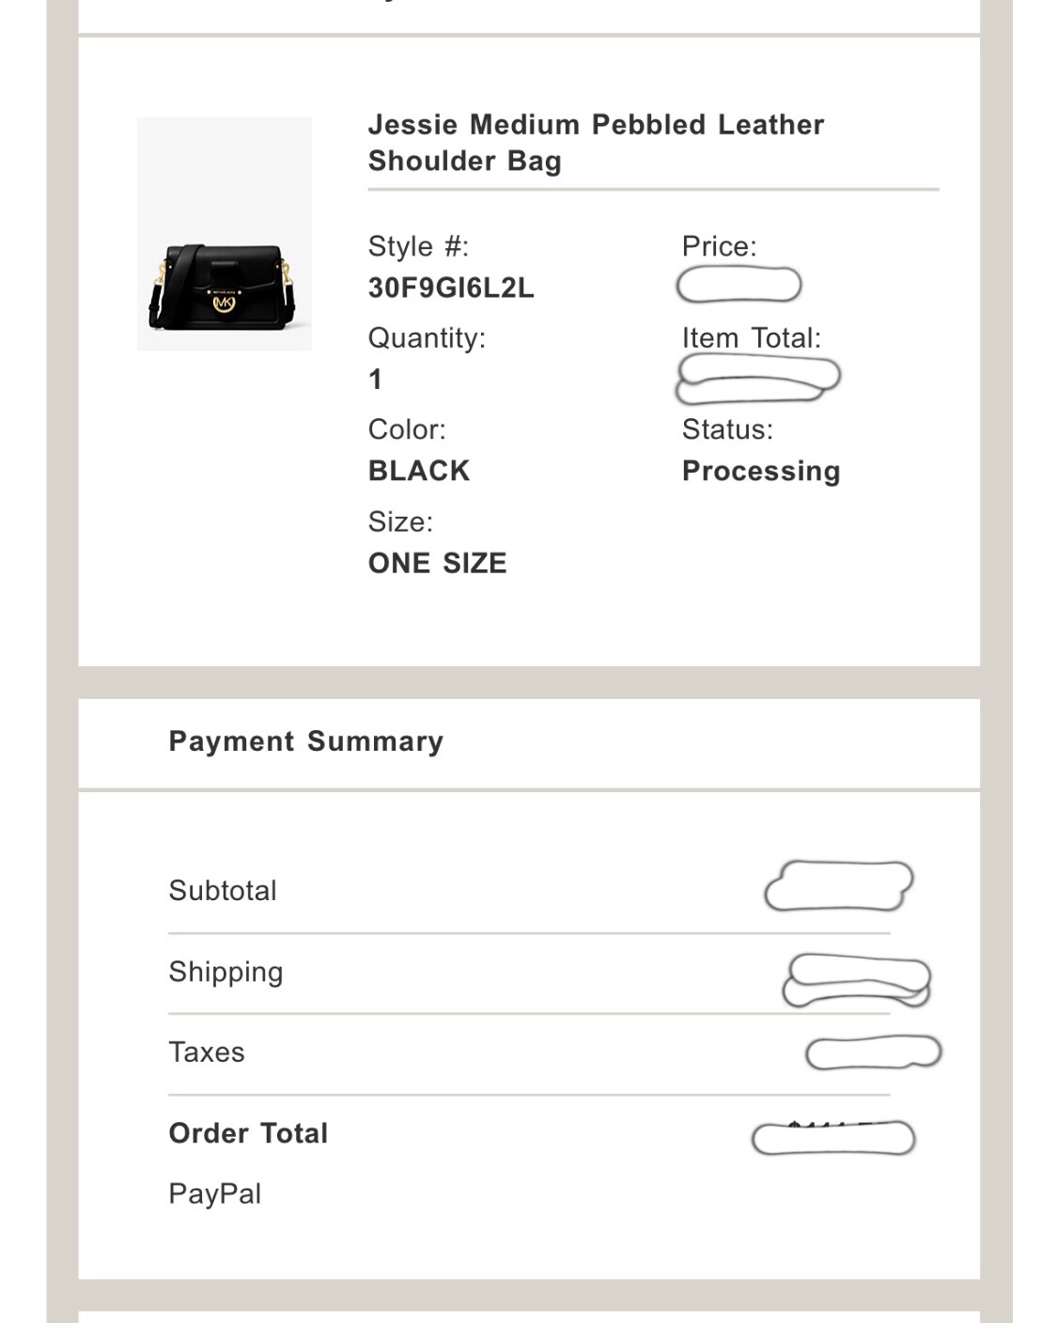Click the Shipping label
The image size is (1057, 1323).
[x=225, y=972]
